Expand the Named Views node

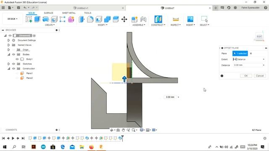8,45
